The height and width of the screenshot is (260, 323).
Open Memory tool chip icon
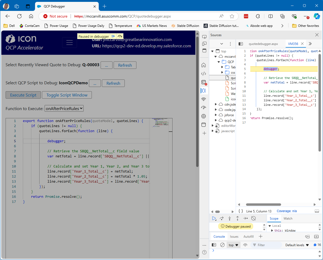204,116
